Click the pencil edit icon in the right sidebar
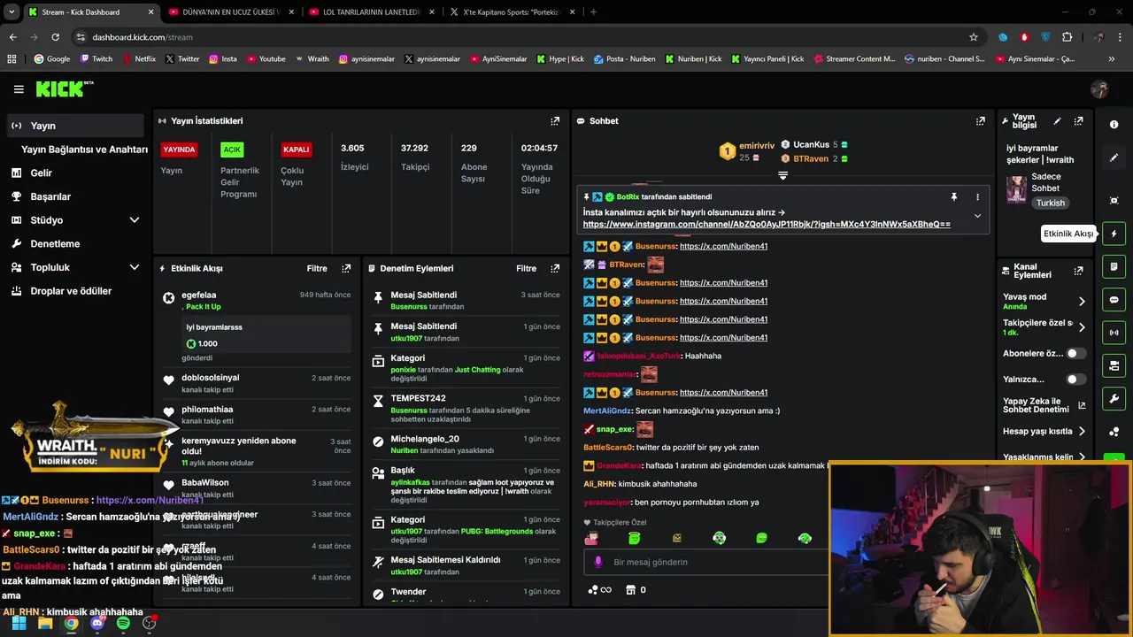 point(1114,157)
